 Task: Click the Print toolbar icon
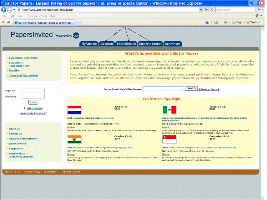coord(225,22)
